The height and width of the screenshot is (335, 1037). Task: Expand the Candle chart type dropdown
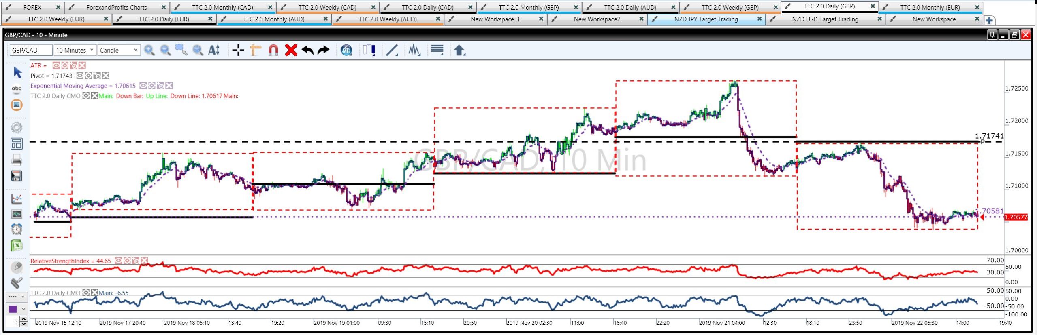(x=119, y=50)
